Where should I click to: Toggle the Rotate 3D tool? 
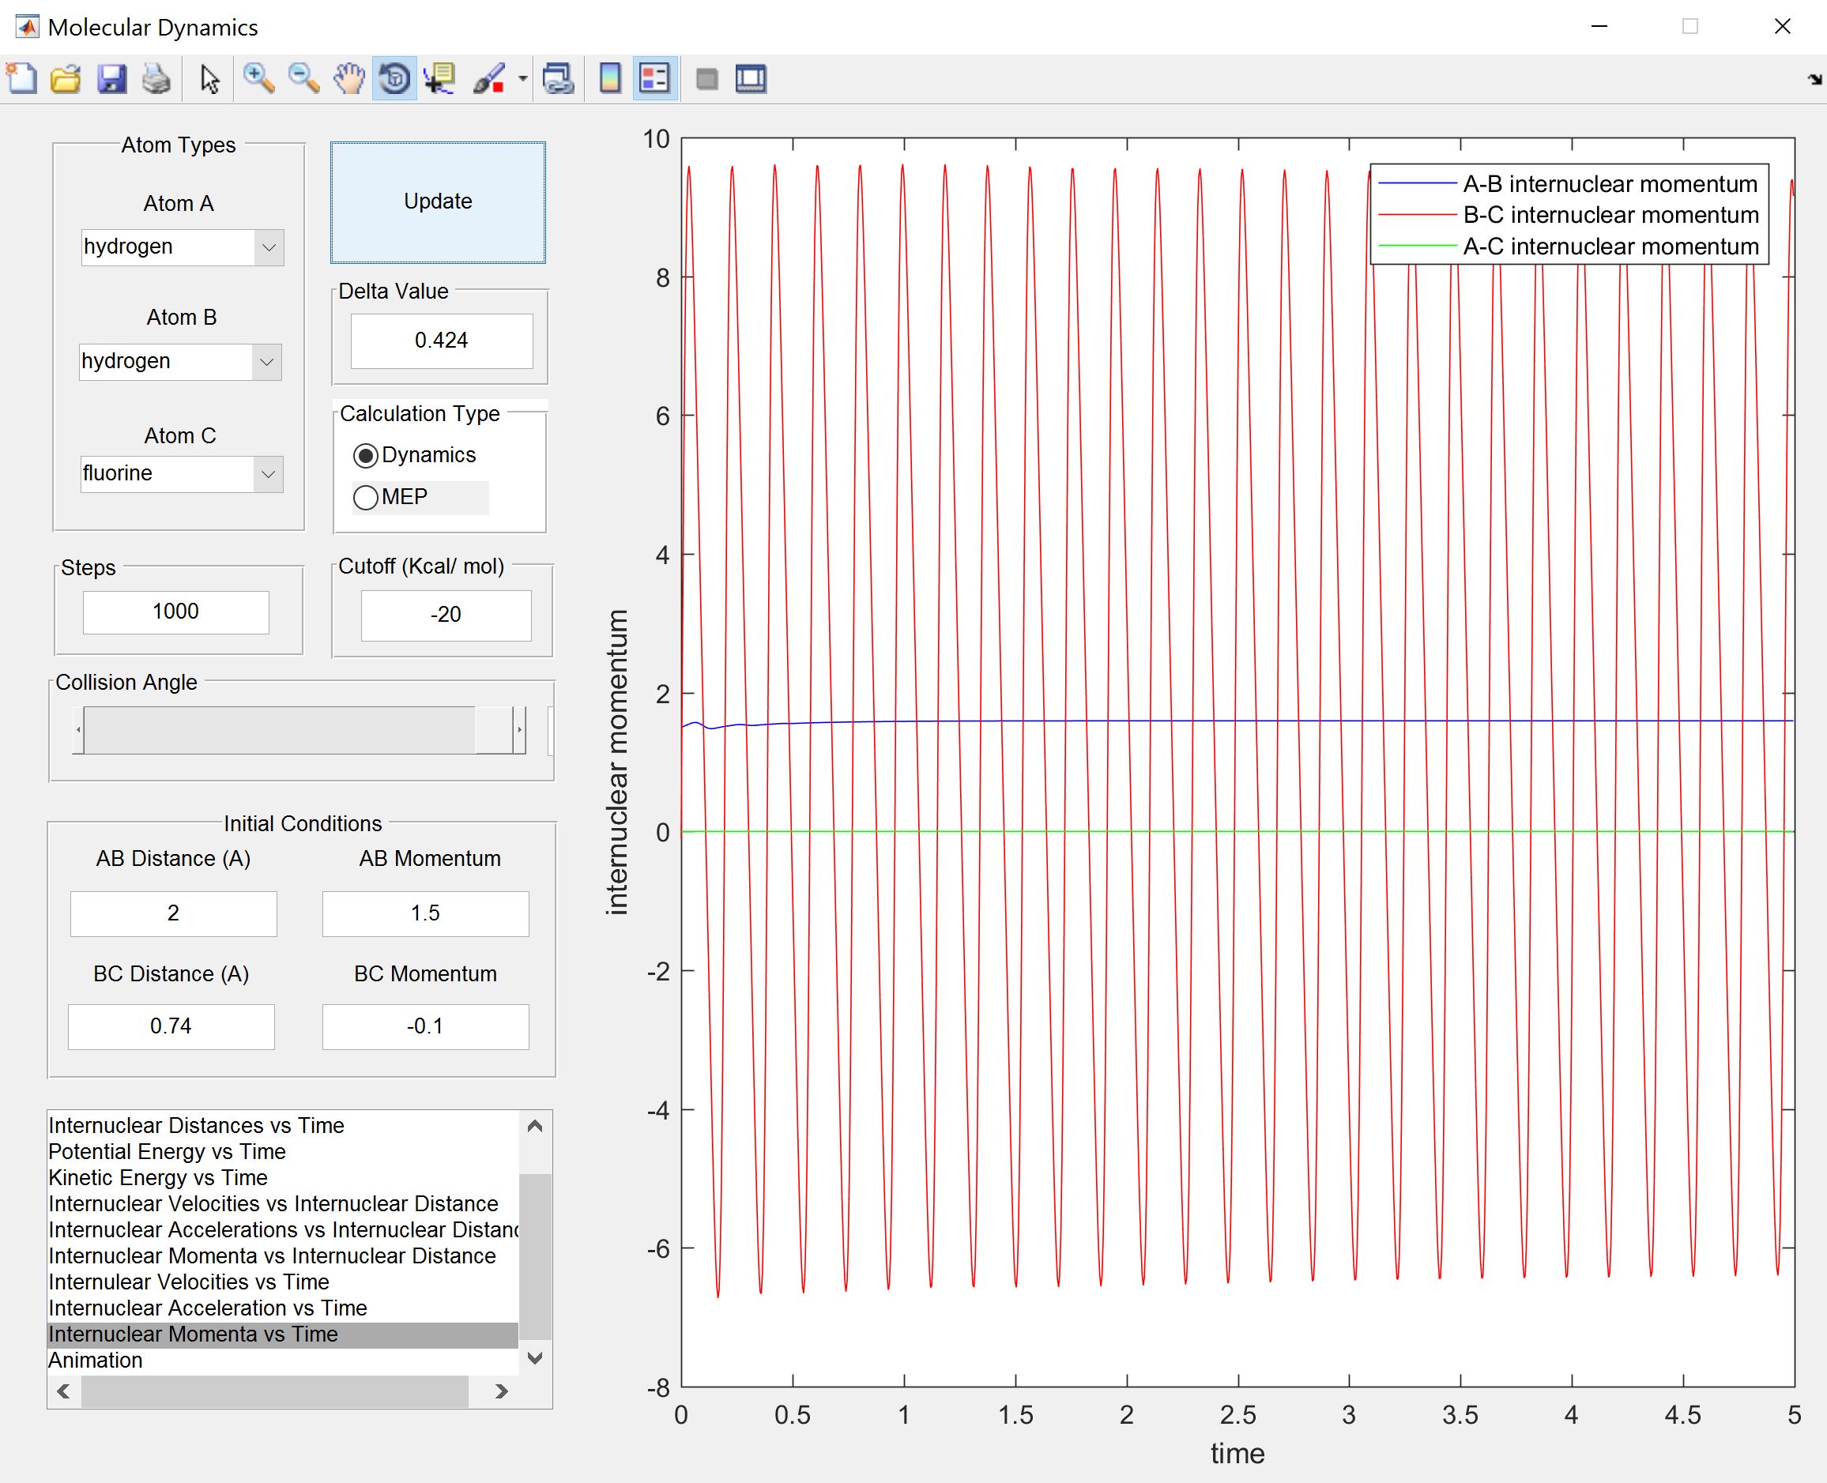point(394,78)
